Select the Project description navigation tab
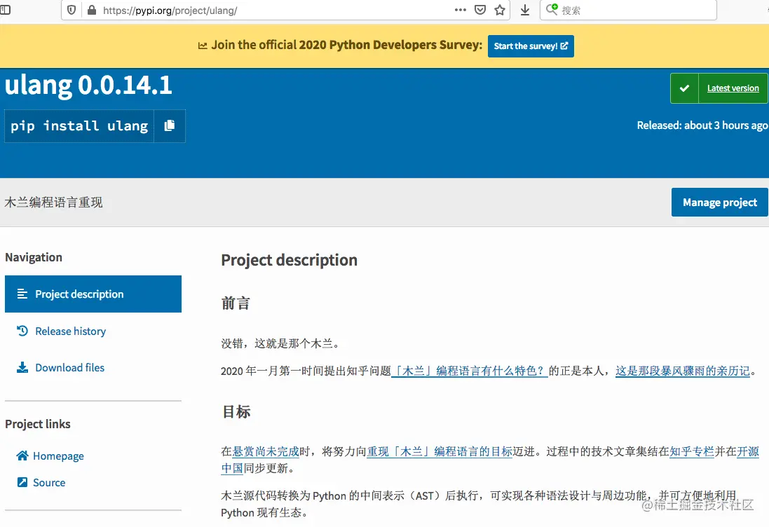The image size is (769, 527). (x=93, y=294)
